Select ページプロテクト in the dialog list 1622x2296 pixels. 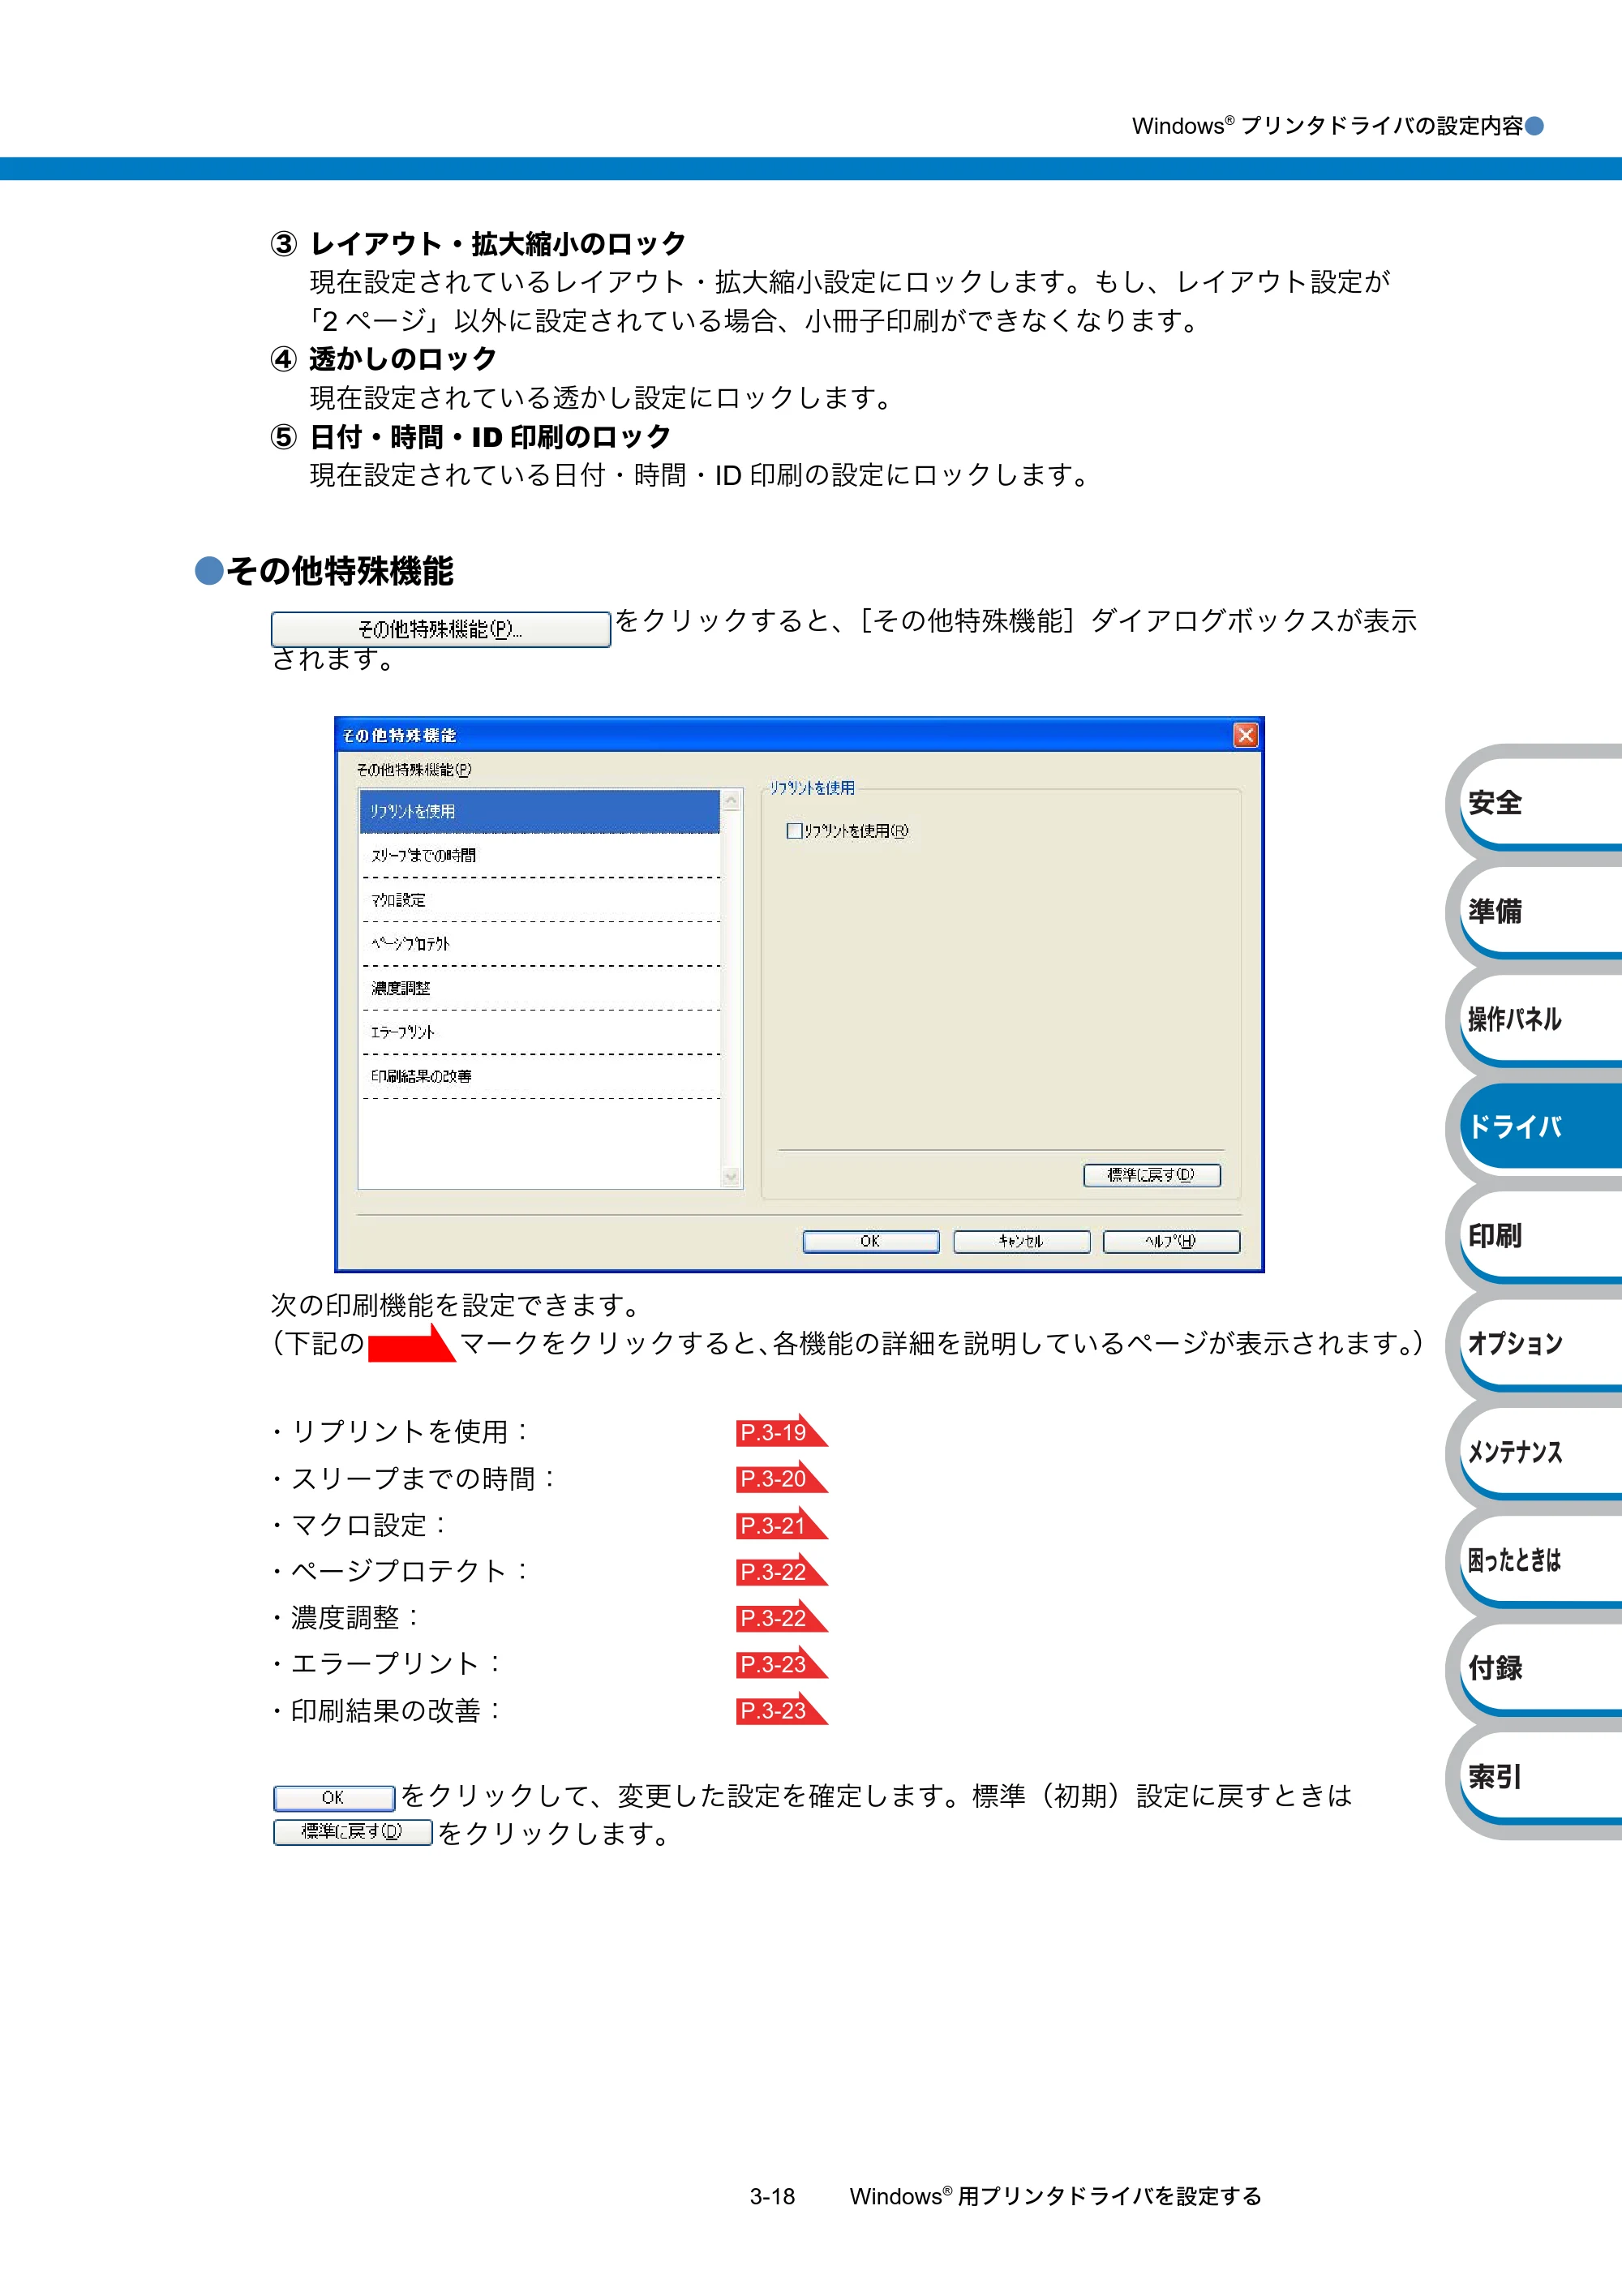click(x=540, y=944)
